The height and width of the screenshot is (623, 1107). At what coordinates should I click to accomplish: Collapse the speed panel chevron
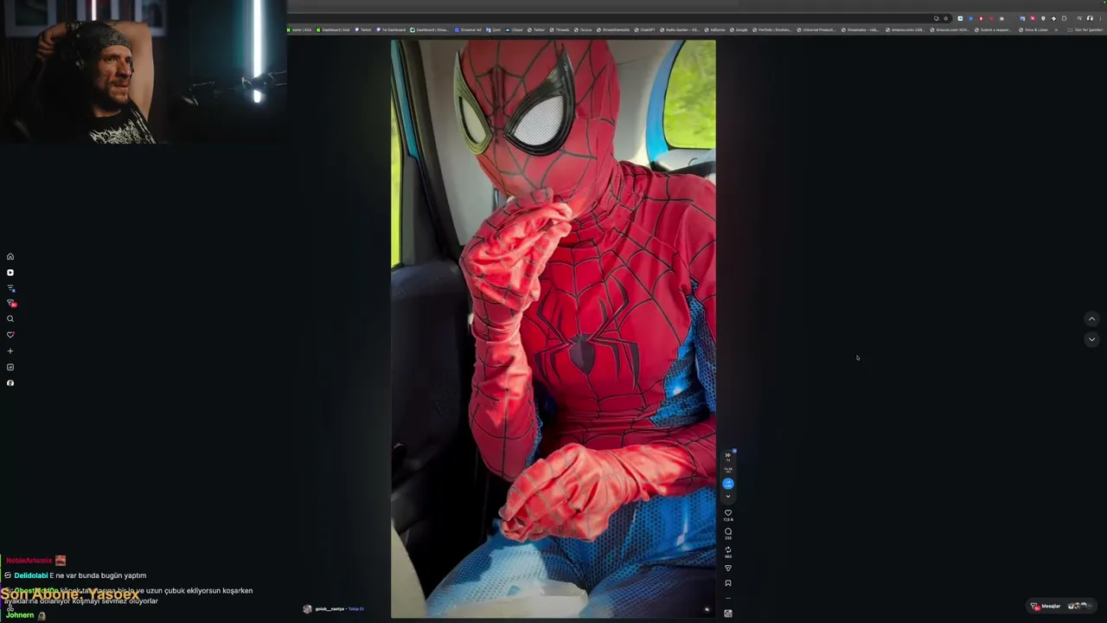tap(728, 497)
